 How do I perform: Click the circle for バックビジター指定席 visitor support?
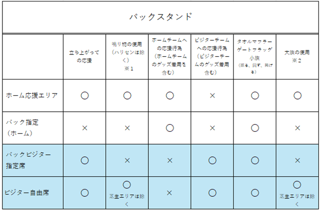coord(212,160)
